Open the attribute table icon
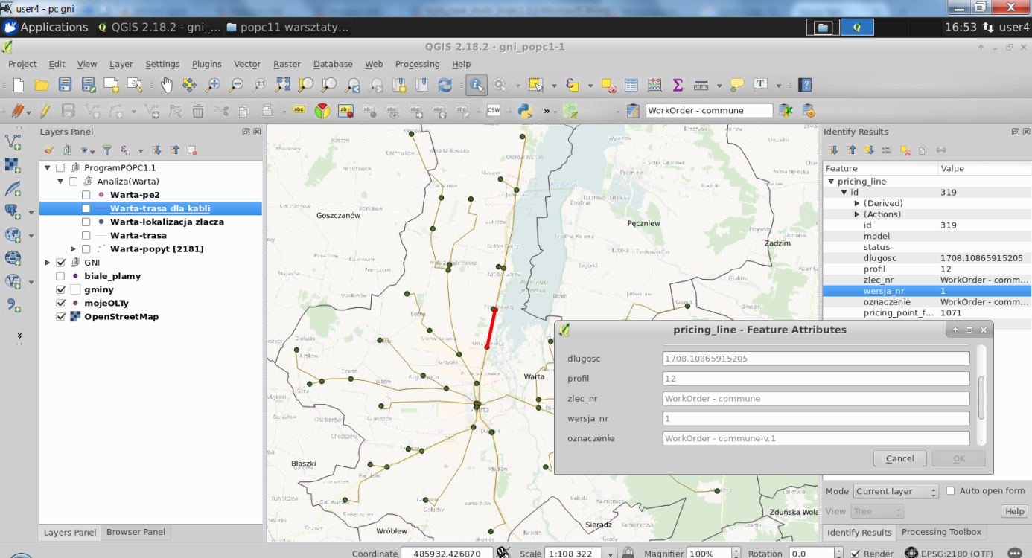The width and height of the screenshot is (1032, 558). (631, 85)
